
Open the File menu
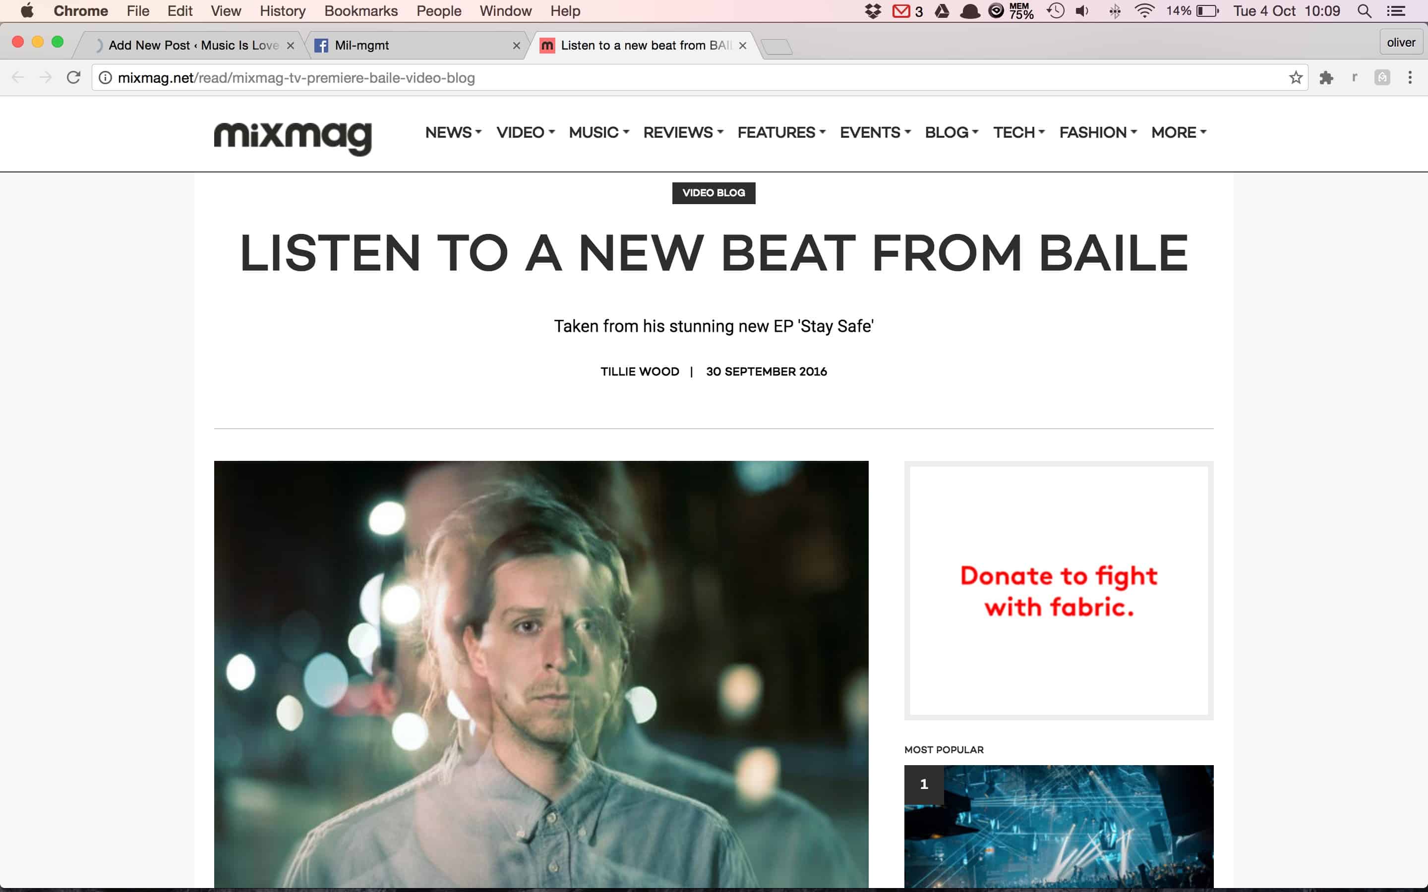coord(137,10)
